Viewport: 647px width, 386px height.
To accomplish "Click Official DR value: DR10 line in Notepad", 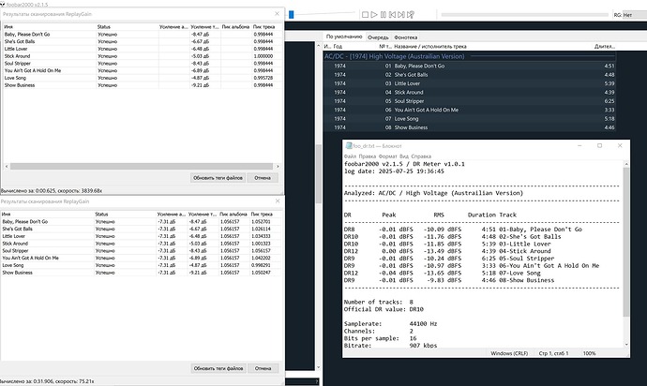I will point(384,309).
